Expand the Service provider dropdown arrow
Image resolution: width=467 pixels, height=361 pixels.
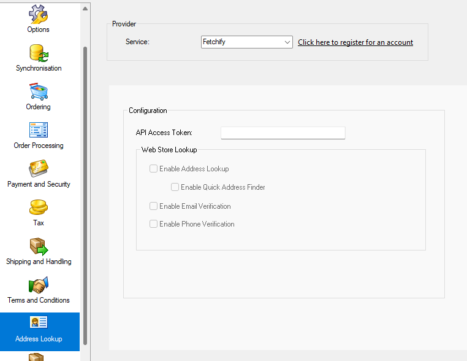[287, 42]
